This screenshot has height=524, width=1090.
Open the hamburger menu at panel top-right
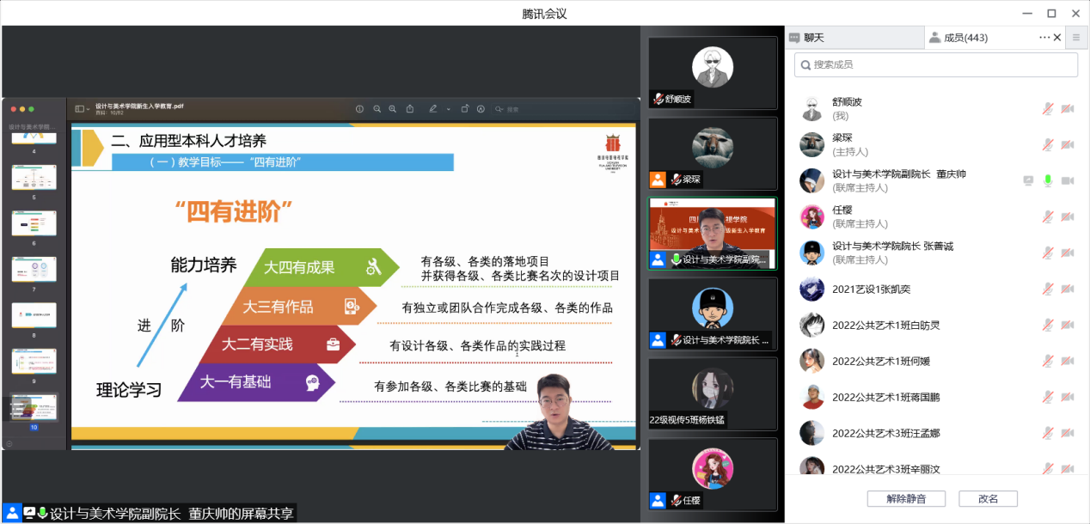[1075, 38]
